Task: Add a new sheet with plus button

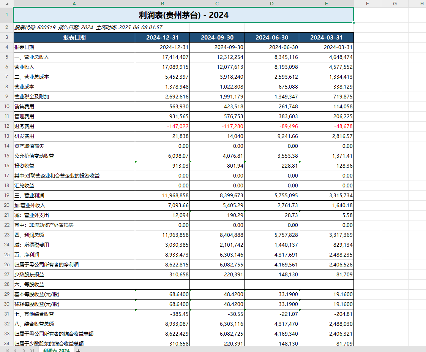Action: click(x=78, y=350)
